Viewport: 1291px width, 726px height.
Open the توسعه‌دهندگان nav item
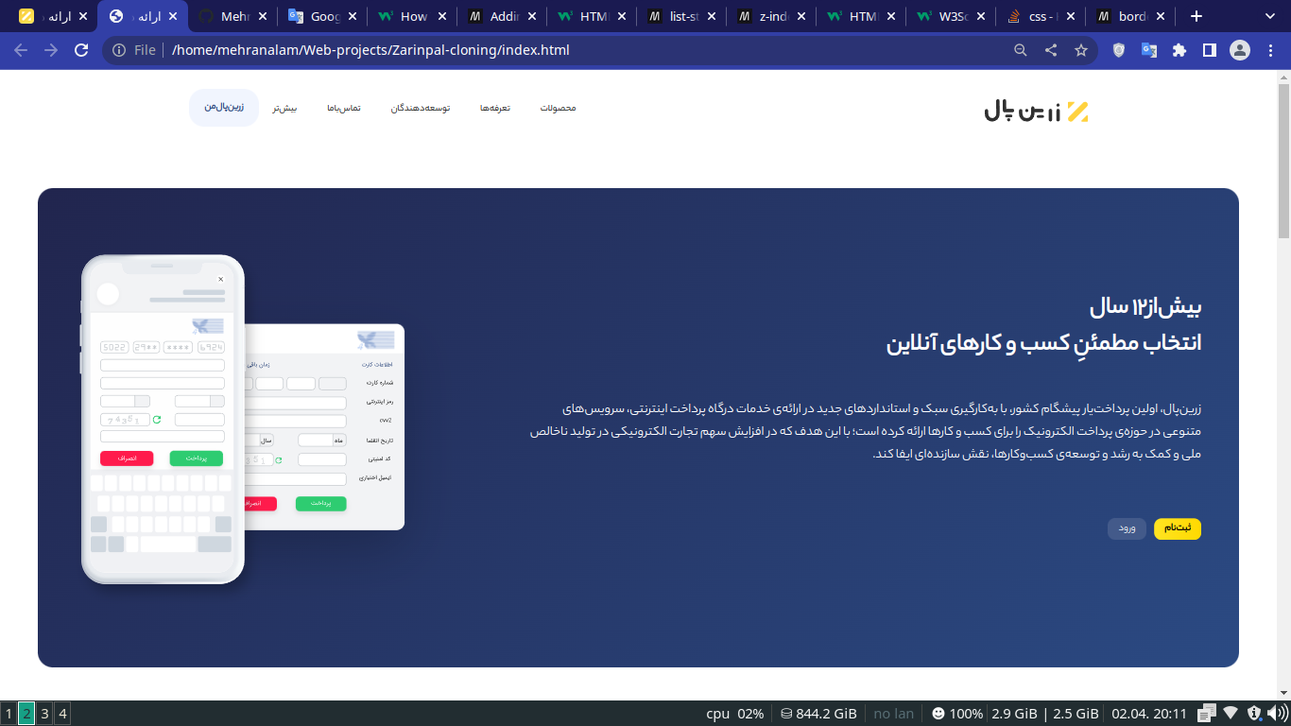[421, 108]
